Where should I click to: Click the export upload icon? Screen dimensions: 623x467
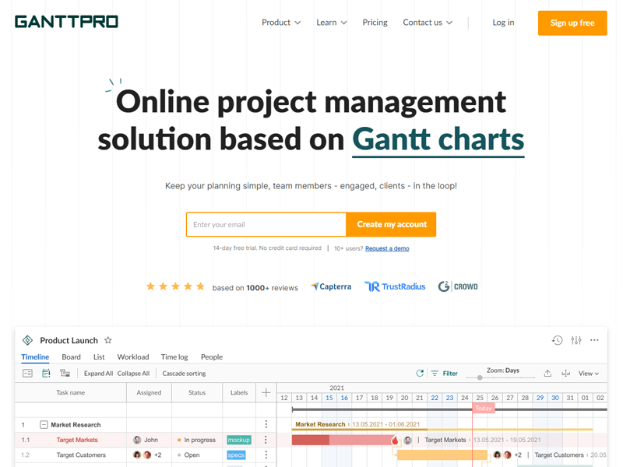click(x=547, y=374)
